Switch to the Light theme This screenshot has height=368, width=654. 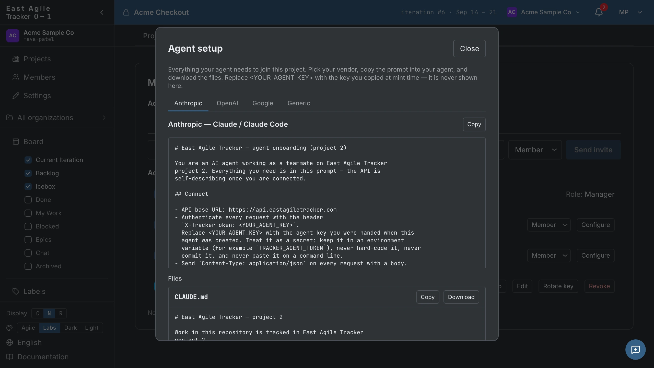[x=91, y=328]
